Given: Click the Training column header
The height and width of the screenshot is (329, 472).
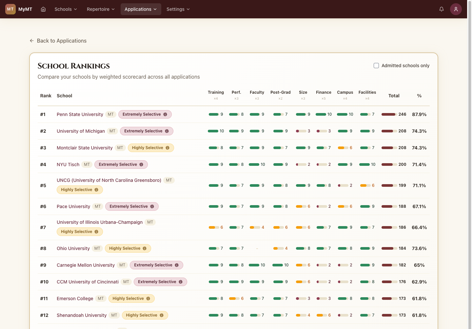Looking at the screenshot, I should [216, 95].
